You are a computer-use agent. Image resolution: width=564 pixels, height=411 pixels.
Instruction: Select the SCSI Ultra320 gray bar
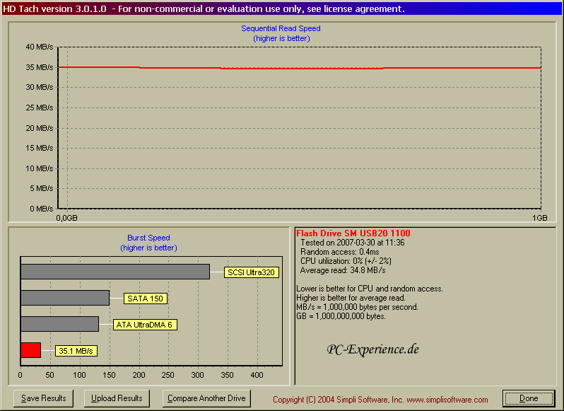point(114,272)
